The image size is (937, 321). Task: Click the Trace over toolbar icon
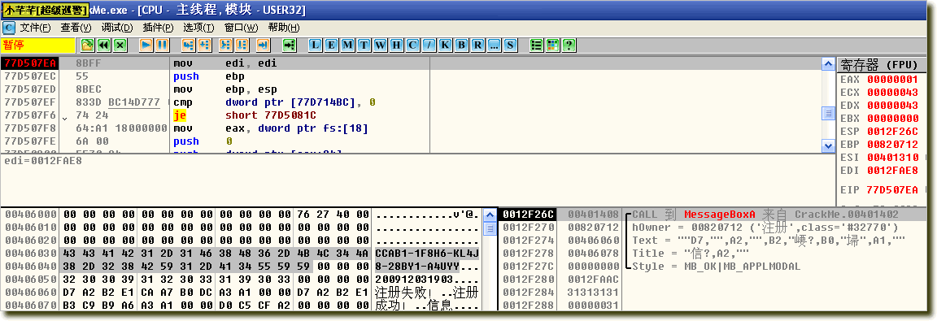[242, 45]
